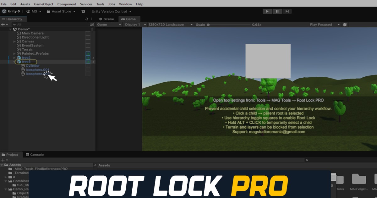377x198 pixels.
Task: Step forward one frame
Action: 287,11
